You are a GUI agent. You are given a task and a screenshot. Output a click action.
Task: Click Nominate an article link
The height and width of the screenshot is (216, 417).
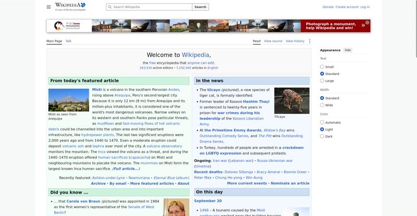point(290,184)
